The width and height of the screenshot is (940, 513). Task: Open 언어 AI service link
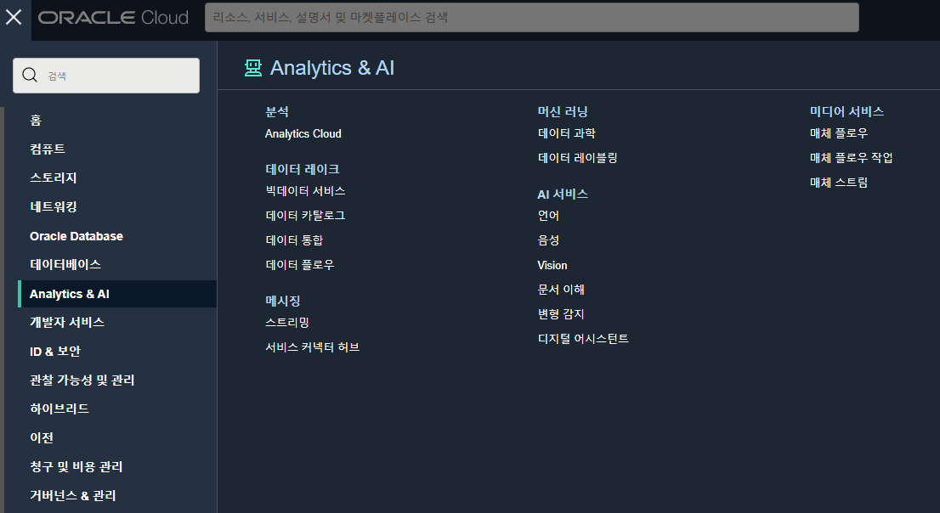548,216
